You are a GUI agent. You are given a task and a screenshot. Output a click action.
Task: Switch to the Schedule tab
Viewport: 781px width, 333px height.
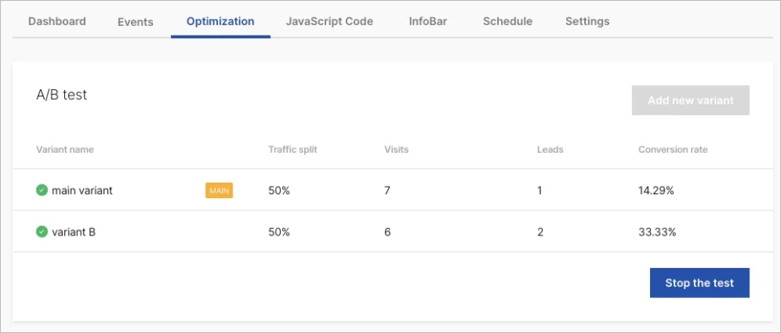tap(508, 22)
